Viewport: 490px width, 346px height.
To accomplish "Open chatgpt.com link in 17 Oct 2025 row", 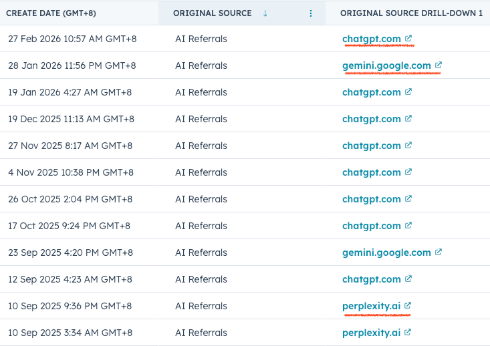I will [371, 226].
